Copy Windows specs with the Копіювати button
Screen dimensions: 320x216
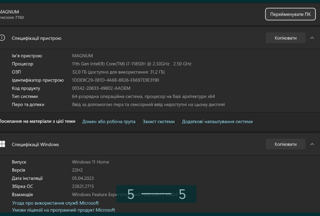(285, 144)
